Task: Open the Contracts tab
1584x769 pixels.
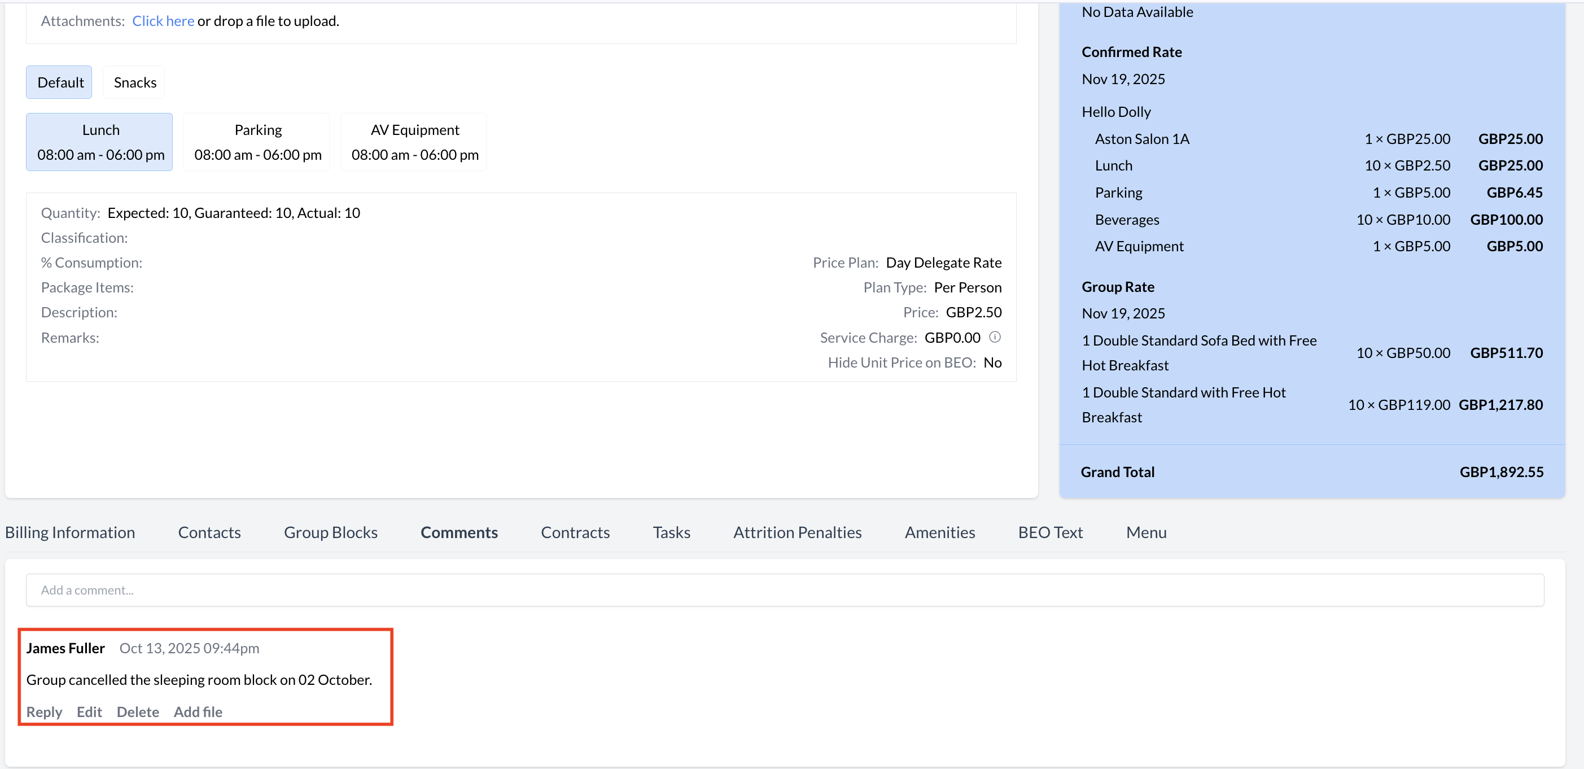Action: (575, 532)
